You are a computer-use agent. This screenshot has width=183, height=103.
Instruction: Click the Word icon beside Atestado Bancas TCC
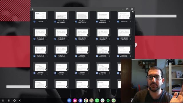[97, 73]
